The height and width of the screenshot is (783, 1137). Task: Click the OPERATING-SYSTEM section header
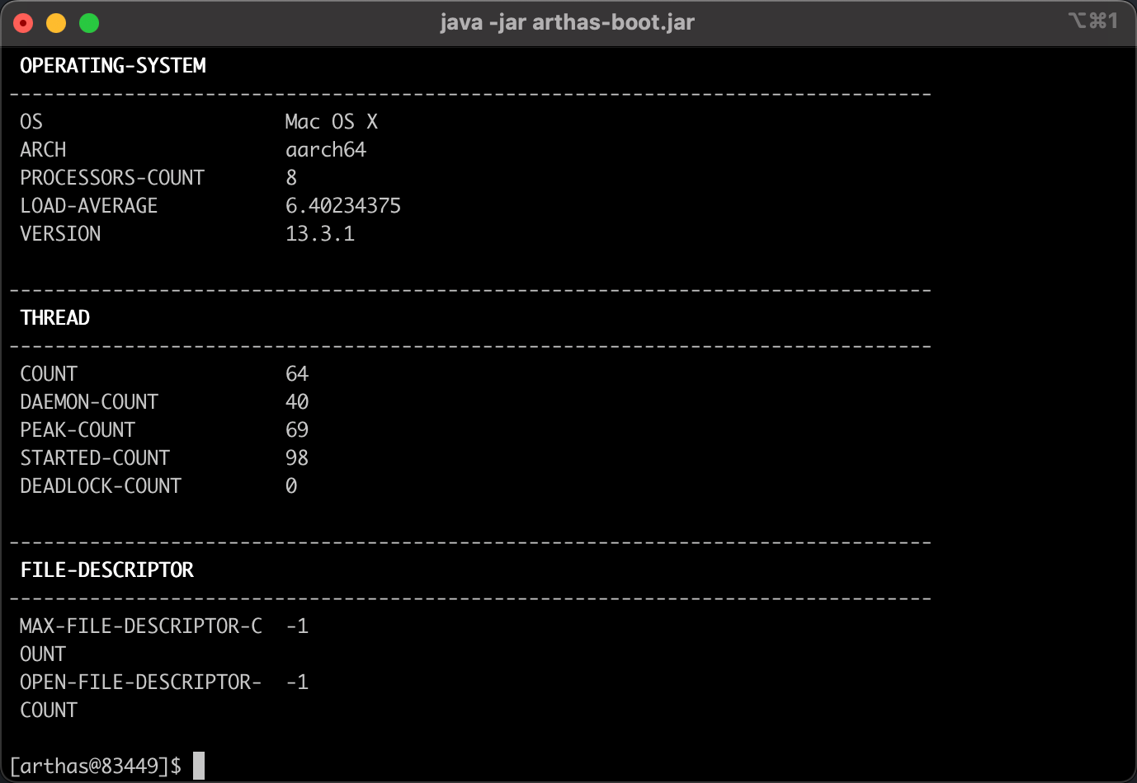113,66
